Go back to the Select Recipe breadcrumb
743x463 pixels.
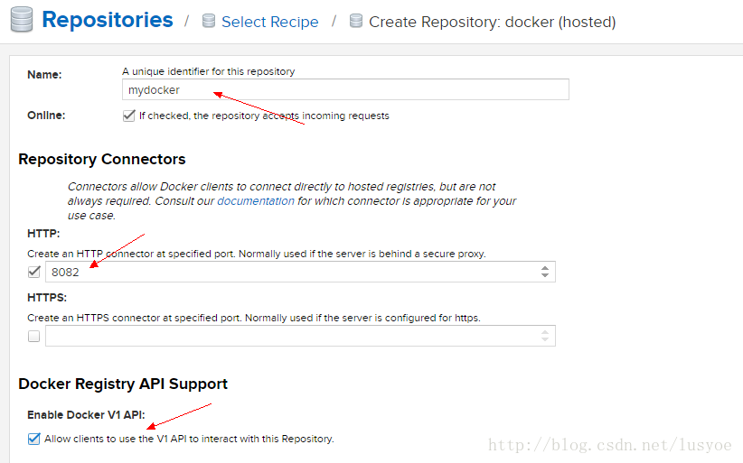tap(270, 22)
